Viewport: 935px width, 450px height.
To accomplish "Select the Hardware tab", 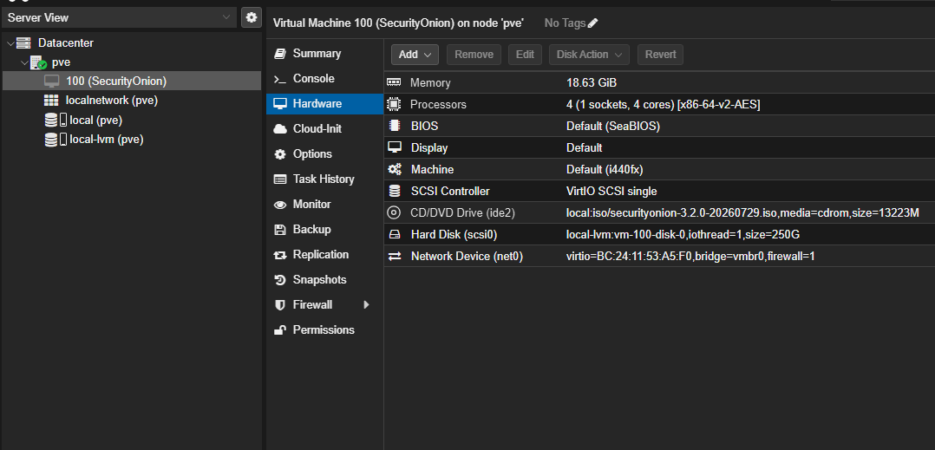I will (325, 104).
